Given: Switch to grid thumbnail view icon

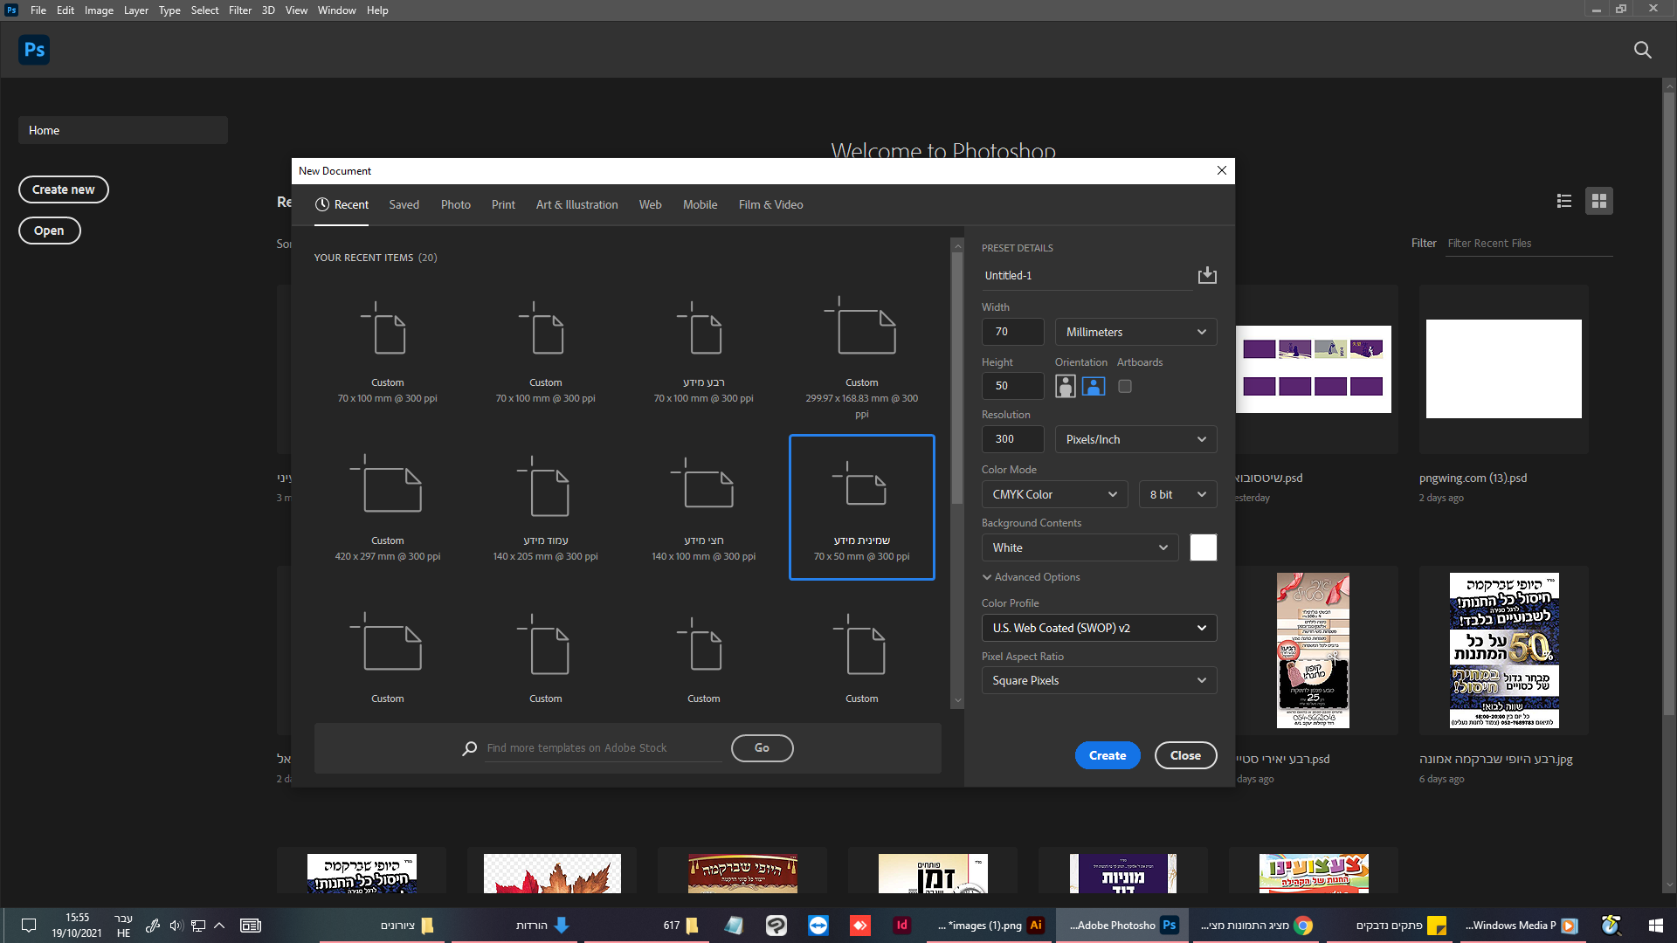Looking at the screenshot, I should click(1599, 202).
